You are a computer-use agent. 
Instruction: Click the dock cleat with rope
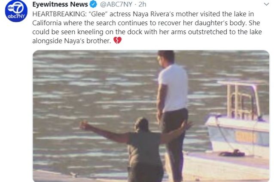pos(232,153)
